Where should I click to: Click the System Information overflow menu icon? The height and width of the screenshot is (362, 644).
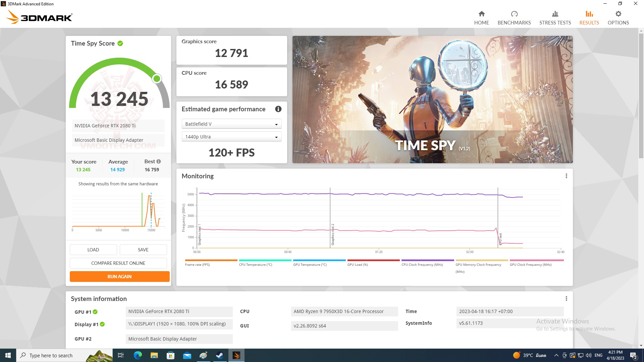(x=567, y=299)
